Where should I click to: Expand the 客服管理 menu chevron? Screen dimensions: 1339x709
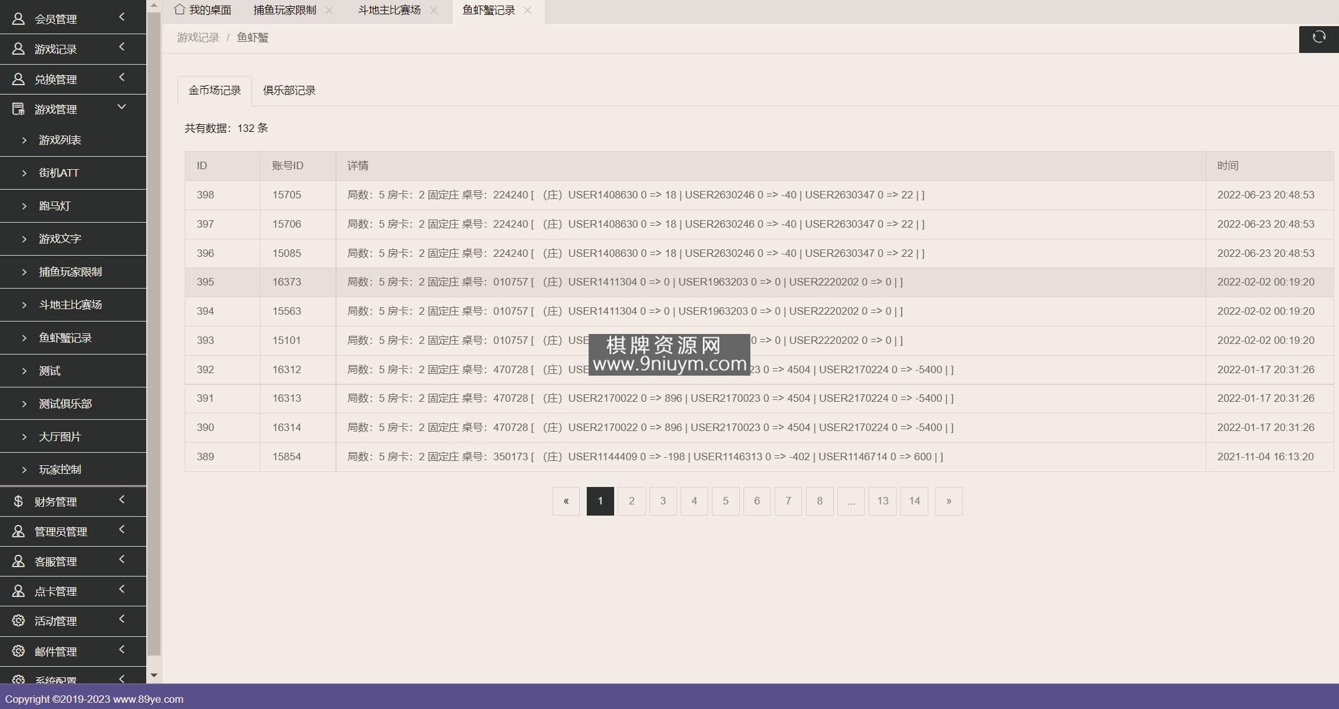tap(122, 559)
